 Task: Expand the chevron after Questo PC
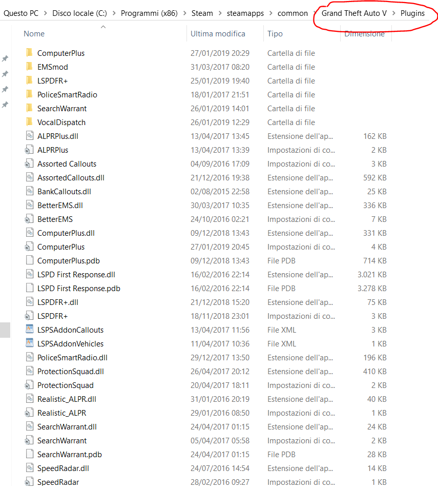[46, 13]
